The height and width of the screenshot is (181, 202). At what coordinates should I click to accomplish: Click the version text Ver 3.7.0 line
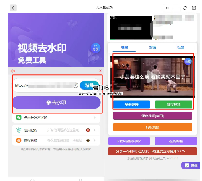click(153, 158)
